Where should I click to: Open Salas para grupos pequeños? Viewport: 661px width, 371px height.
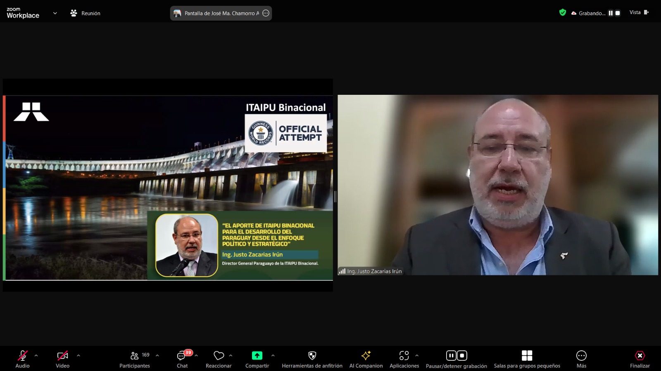tap(527, 359)
